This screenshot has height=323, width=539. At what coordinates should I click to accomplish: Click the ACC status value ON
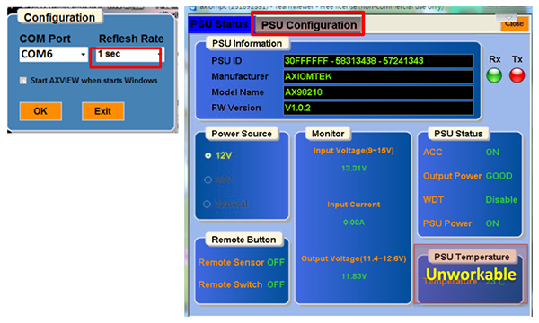(492, 152)
